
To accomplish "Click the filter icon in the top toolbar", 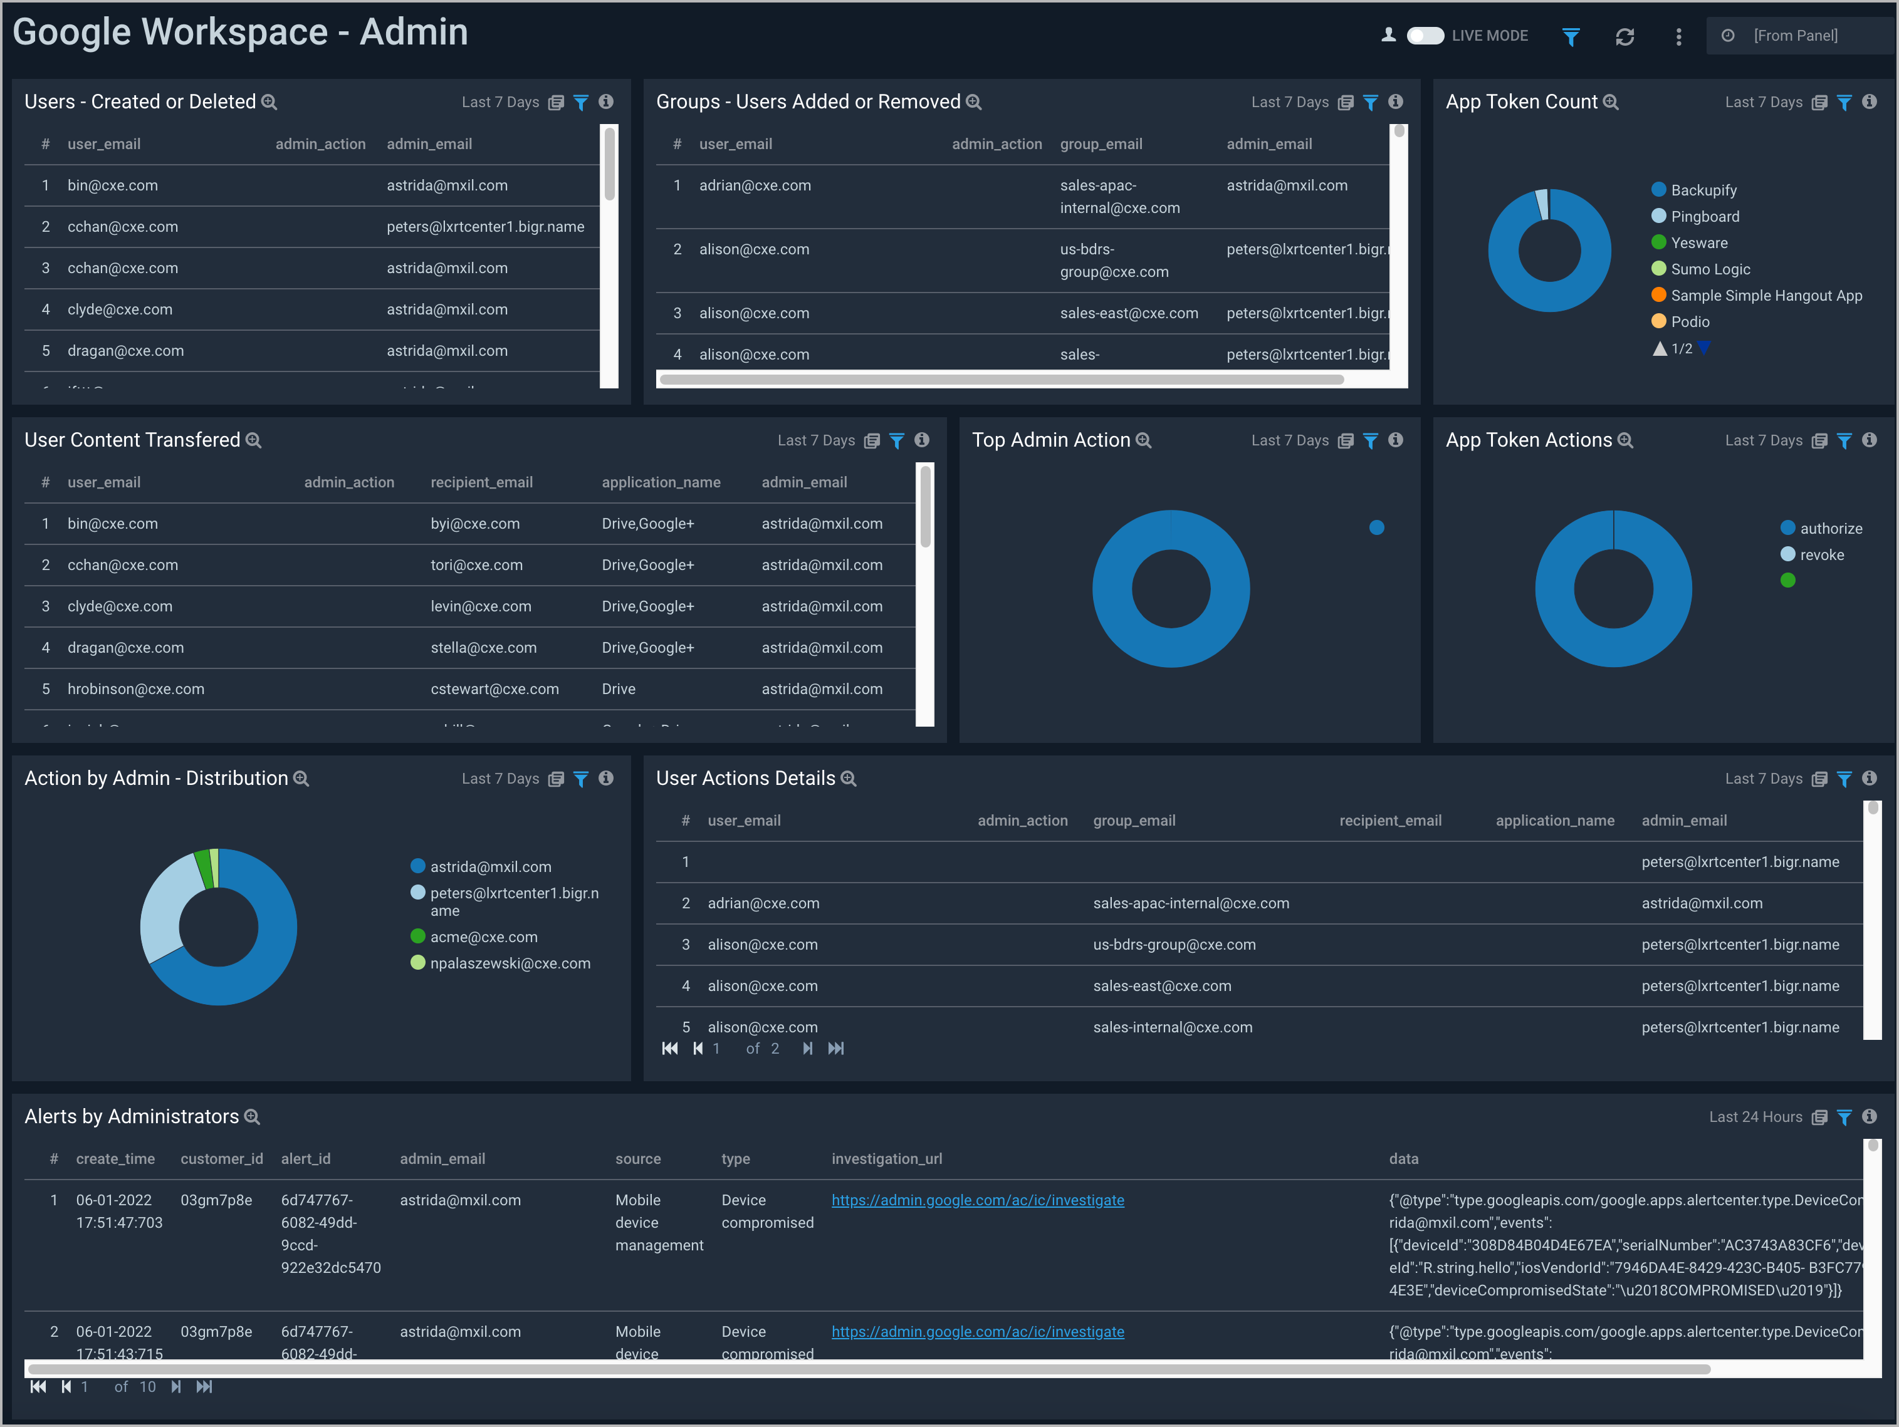I will coord(1571,36).
